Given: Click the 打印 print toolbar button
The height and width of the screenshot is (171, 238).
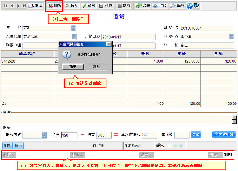Looking at the screenshot, I should tap(160, 6).
